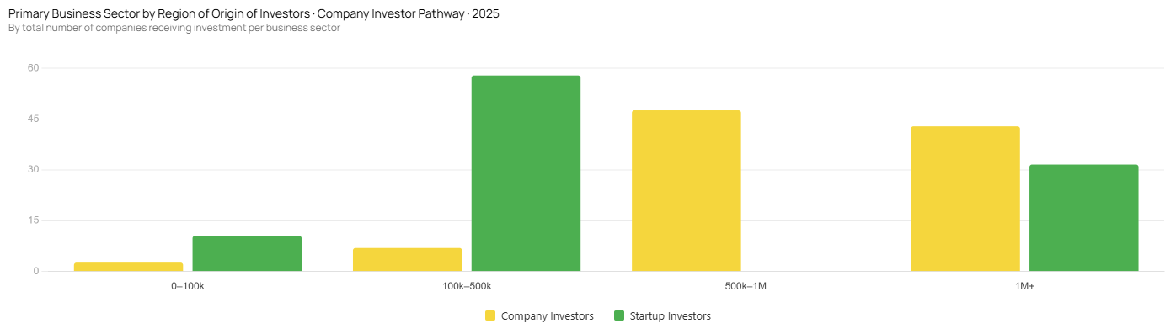
Task: Select the green bar for 0–100k
Action: 247,253
